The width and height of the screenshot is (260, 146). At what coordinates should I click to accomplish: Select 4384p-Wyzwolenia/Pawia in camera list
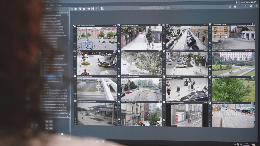point(51,24)
